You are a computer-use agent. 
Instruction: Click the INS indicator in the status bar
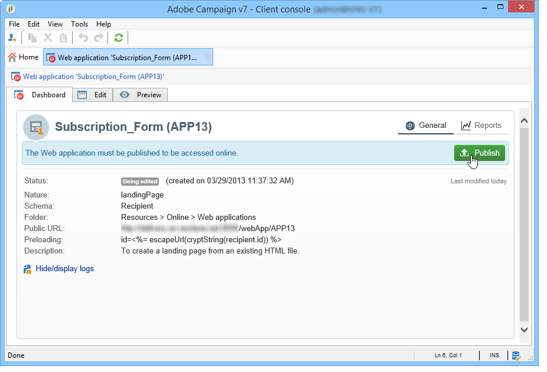[494, 355]
